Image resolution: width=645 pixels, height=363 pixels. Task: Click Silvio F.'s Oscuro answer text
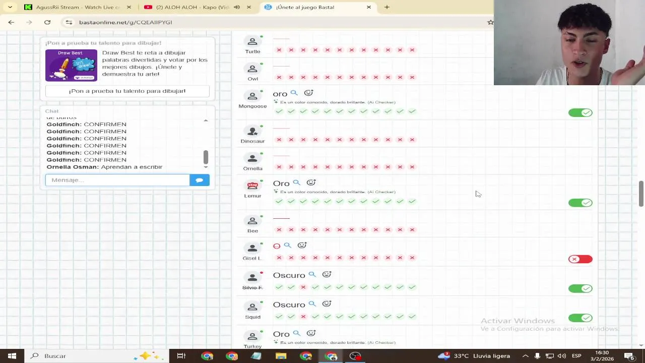coord(289,275)
